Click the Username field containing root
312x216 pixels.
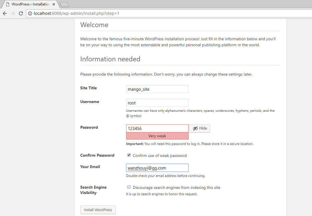coord(157,103)
